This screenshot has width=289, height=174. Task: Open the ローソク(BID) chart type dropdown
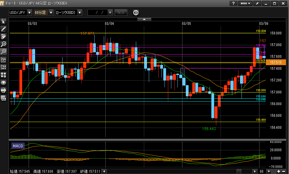pyautogui.click(x=79, y=13)
